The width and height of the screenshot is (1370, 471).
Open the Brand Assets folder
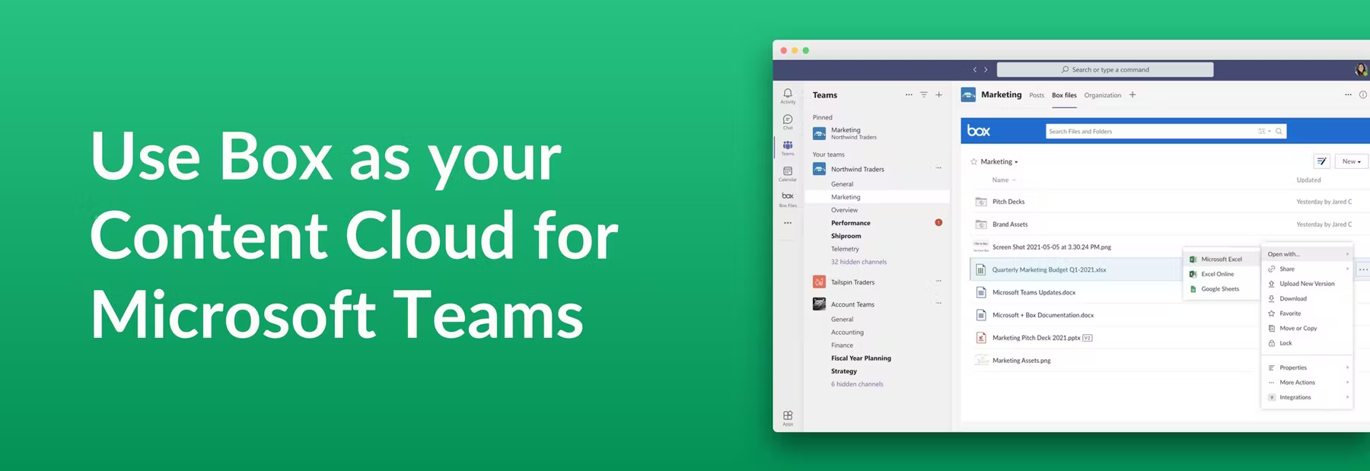[x=1010, y=224]
